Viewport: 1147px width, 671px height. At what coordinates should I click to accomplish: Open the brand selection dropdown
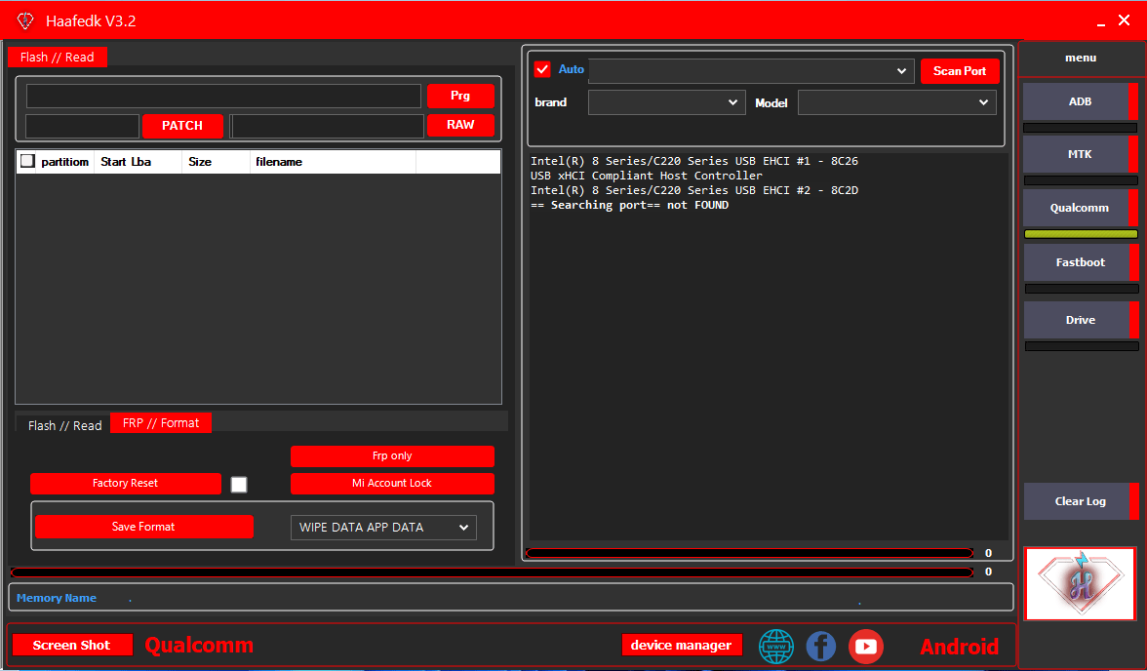click(x=666, y=101)
